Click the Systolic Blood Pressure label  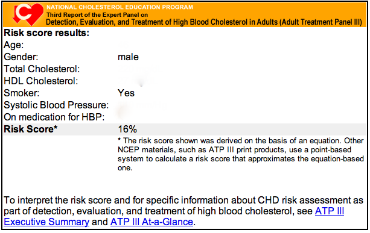56,105
